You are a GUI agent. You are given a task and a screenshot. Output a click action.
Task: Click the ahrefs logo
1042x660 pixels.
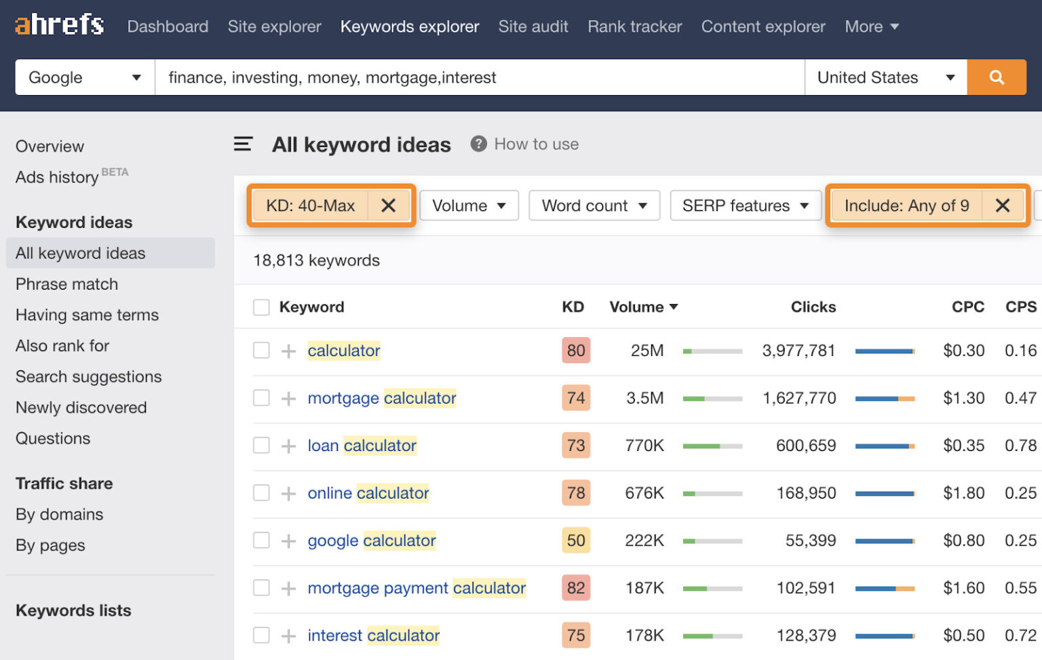[58, 24]
